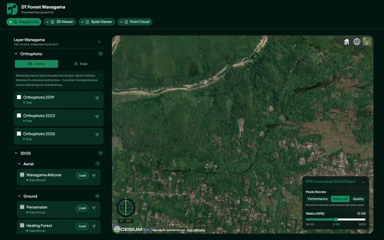Screen dimensions: 384x240
Task: Toggle the Persemaian checkbox
Action: (22, 207)
